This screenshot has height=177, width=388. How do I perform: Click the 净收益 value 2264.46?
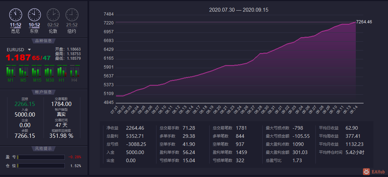135,128
